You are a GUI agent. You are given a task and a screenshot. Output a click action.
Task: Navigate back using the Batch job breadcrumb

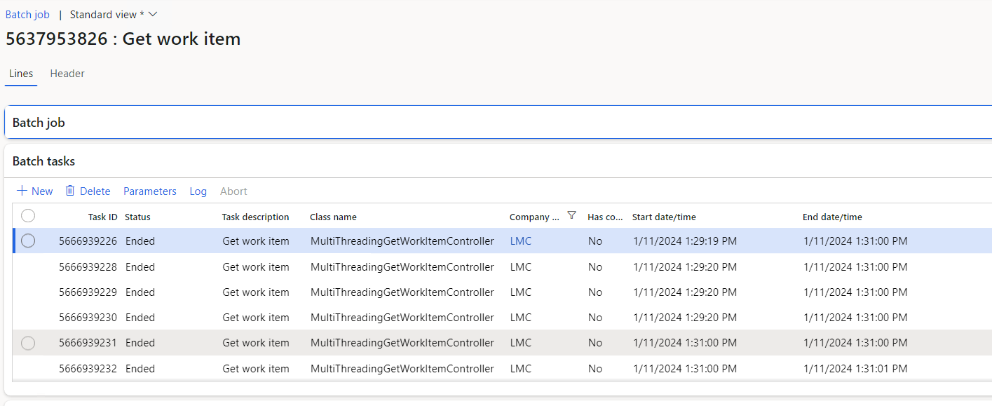27,14
